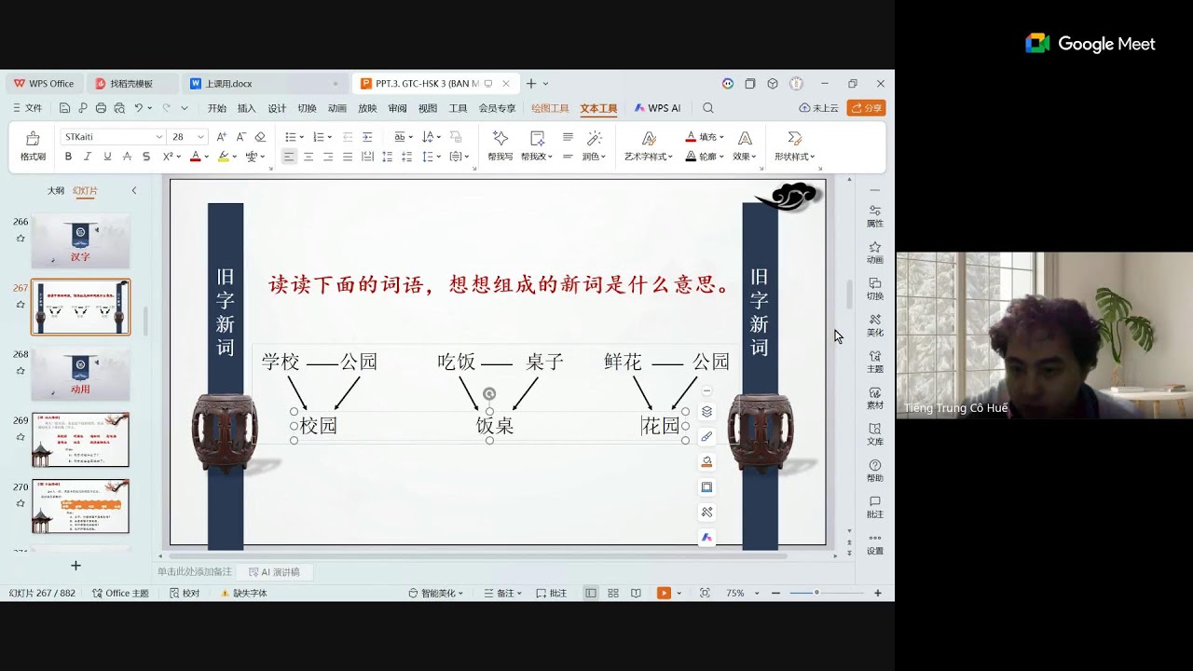Click the 帮我写 AI writing icon
Screen dimensions: 1193x671
point(501,146)
